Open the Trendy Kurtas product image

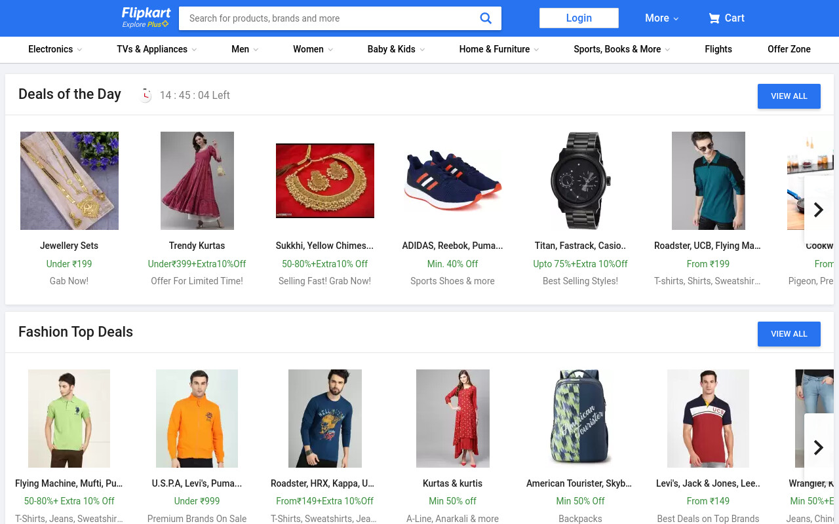tap(197, 181)
